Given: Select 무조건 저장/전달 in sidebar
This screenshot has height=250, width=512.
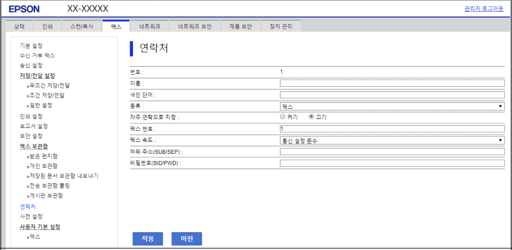Looking at the screenshot, I should (50, 86).
